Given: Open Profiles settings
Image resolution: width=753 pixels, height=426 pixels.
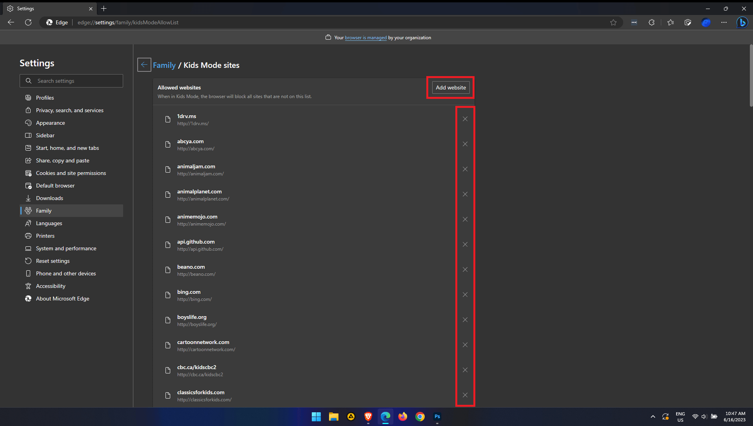Looking at the screenshot, I should (71, 98).
